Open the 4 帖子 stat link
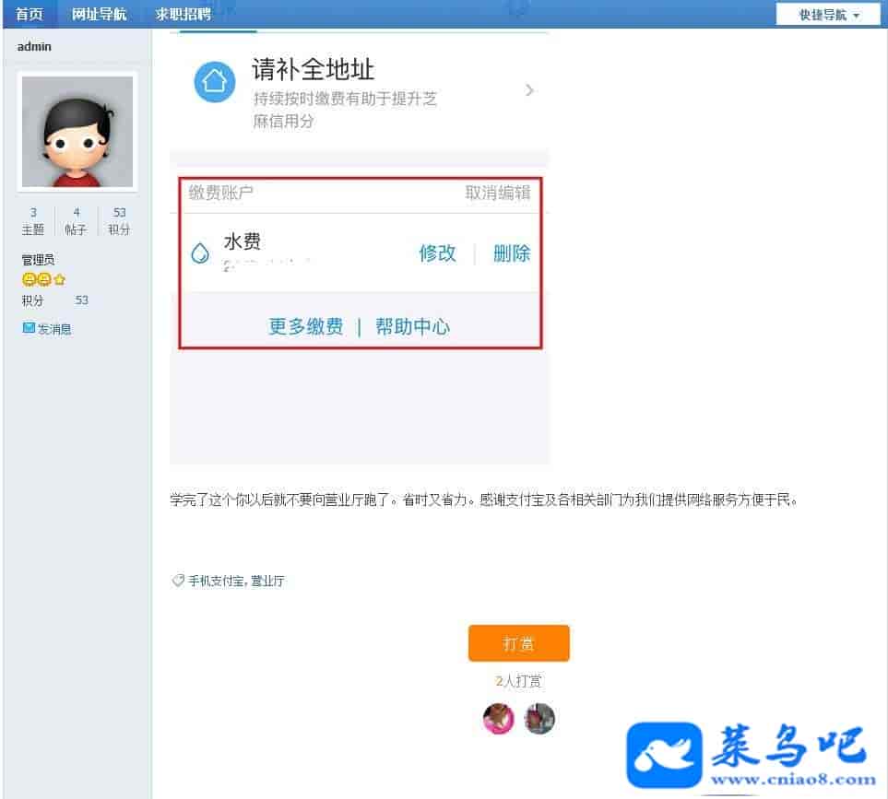The width and height of the screenshot is (888, 799). click(76, 220)
